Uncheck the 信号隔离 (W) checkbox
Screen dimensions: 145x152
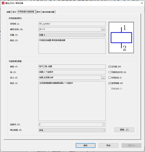110,83
